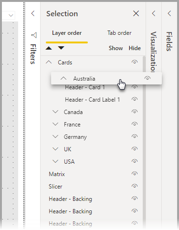This screenshot has width=179, height=230.
Task: Open the dropdown arrow on the canvas edge
Action: (11, 15)
